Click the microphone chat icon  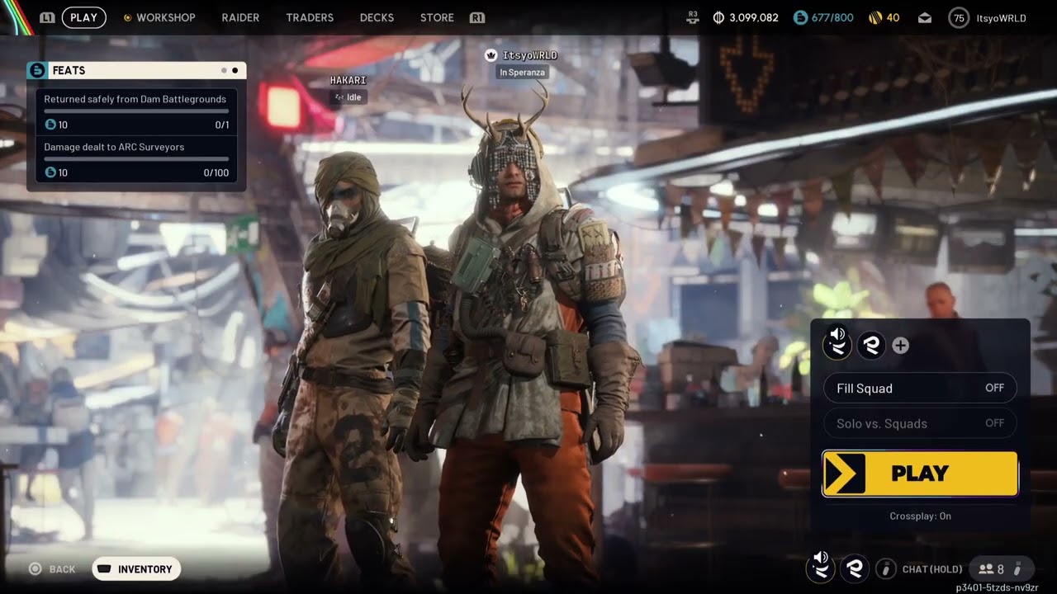point(886,568)
